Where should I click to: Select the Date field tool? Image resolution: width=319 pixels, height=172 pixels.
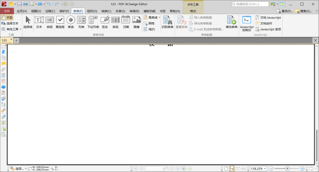click(x=125, y=22)
